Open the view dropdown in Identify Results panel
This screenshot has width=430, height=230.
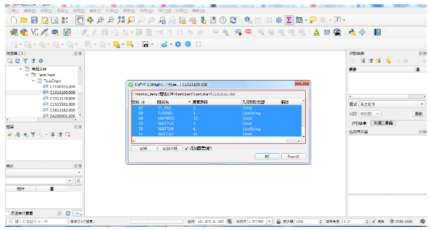370,114
